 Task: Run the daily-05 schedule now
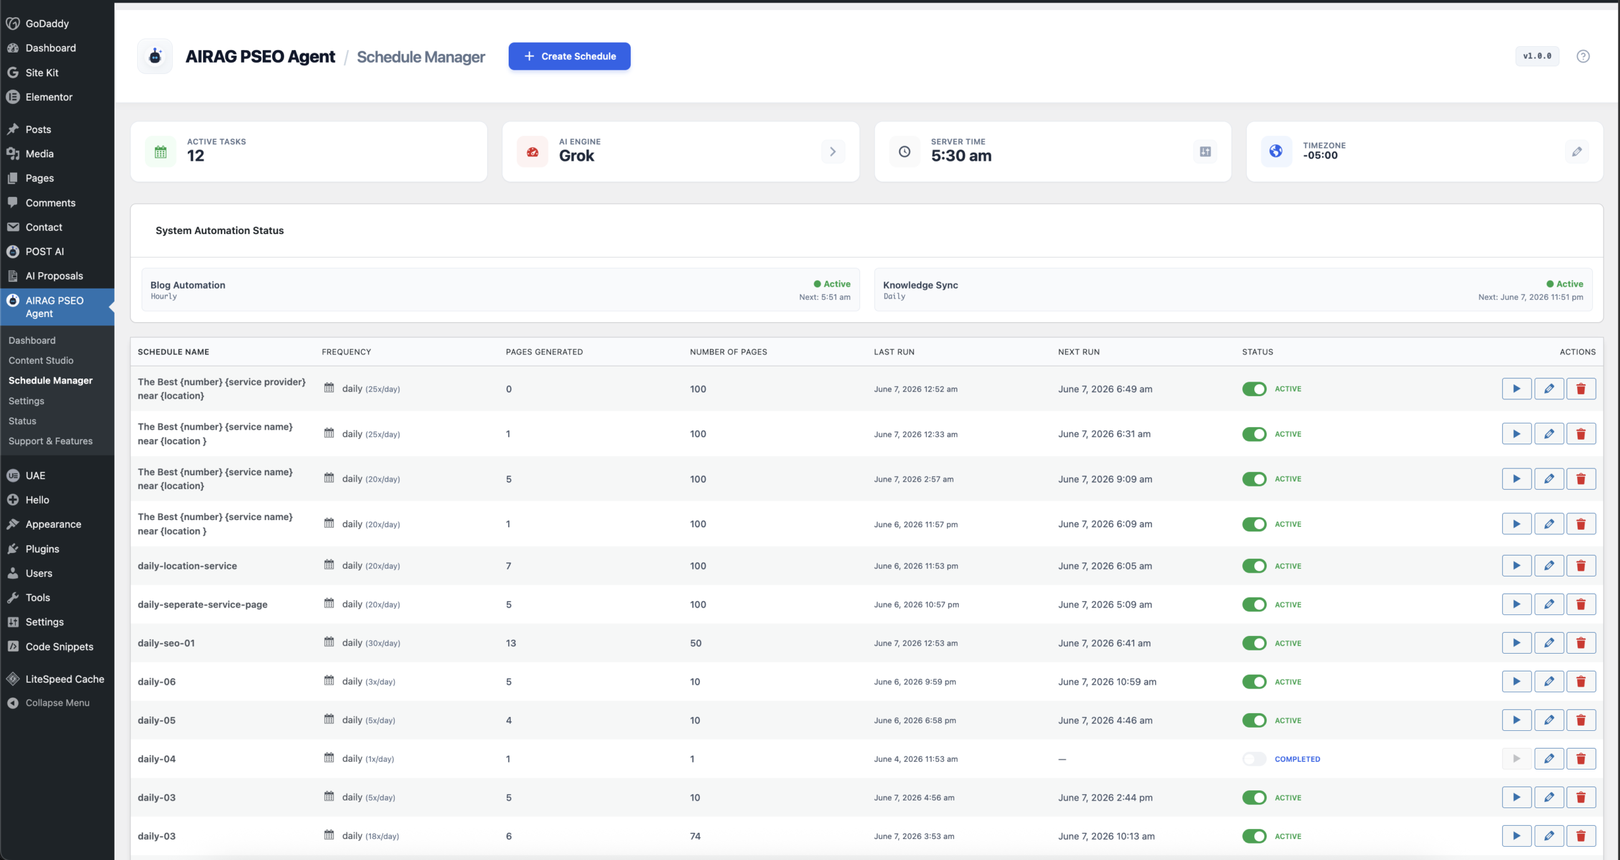1516,720
